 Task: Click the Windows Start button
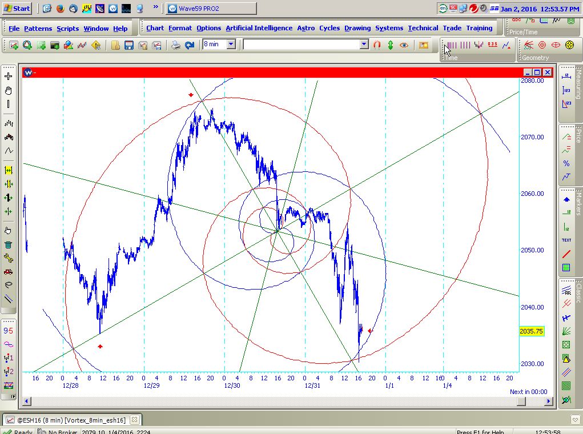coord(17,8)
